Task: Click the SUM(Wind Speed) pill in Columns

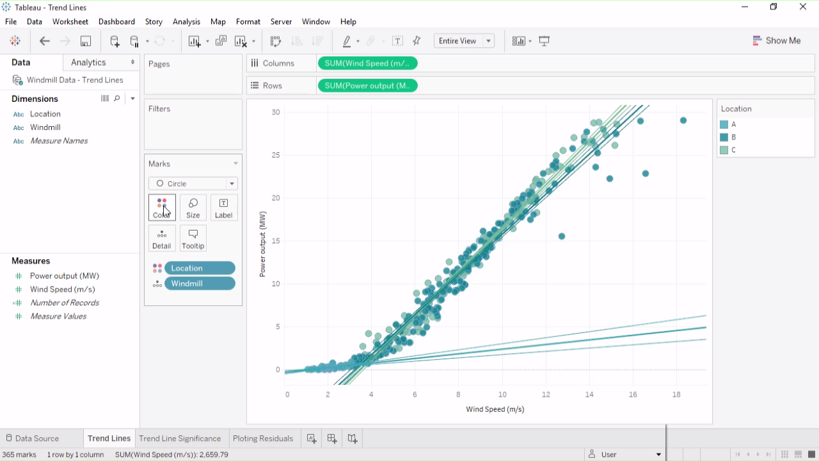Action: click(367, 63)
